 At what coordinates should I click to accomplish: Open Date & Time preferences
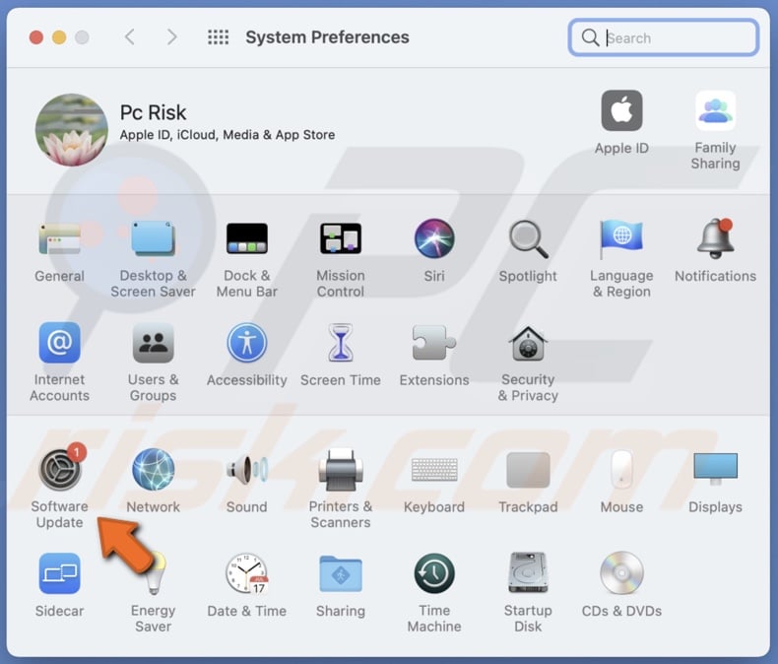pos(246,573)
